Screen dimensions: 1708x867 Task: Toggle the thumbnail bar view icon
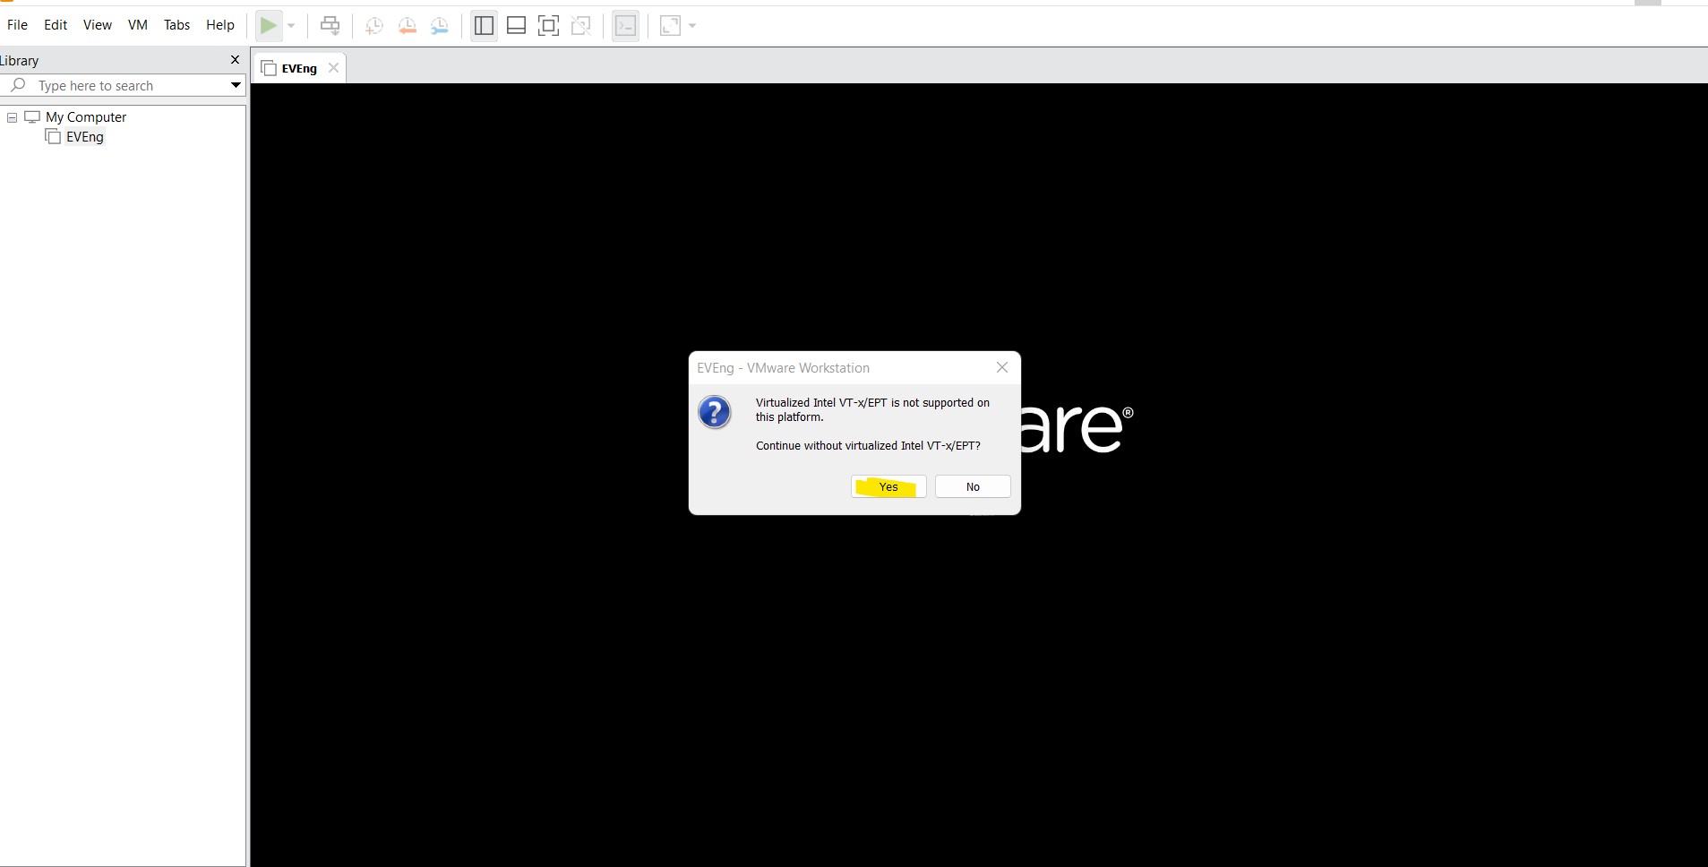click(x=516, y=26)
